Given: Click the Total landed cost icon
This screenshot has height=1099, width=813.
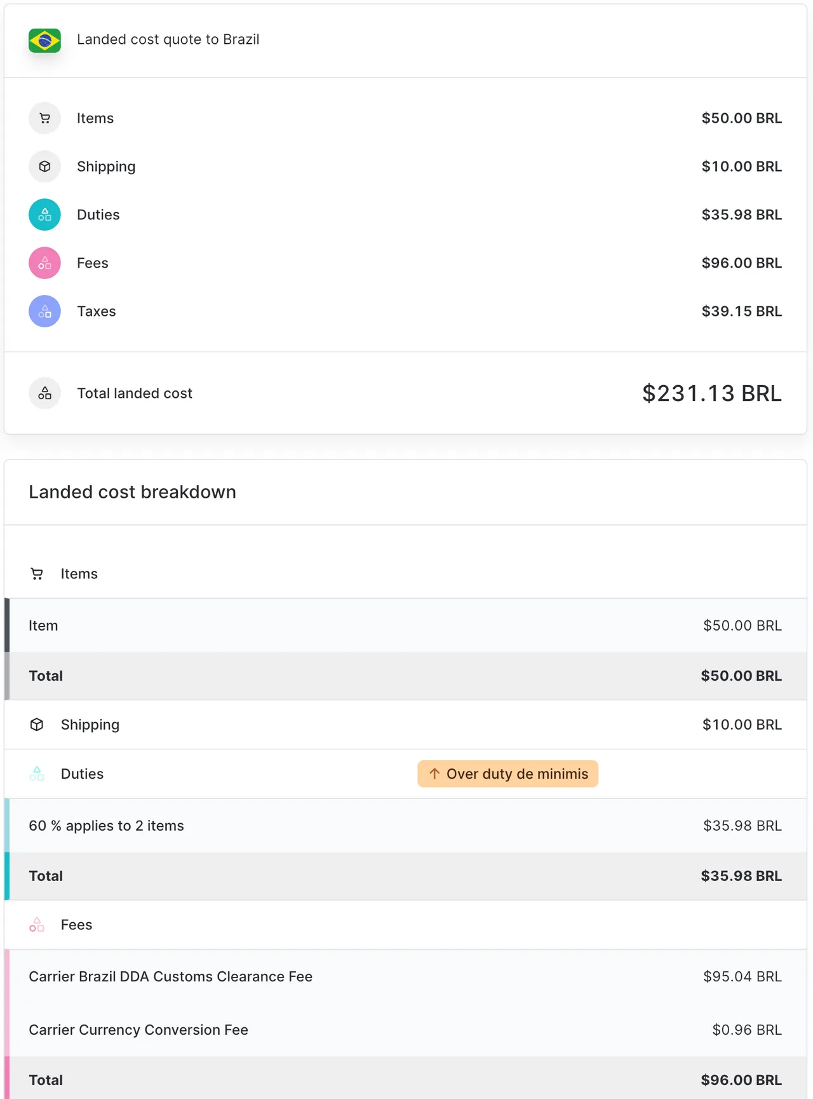Looking at the screenshot, I should click(44, 393).
